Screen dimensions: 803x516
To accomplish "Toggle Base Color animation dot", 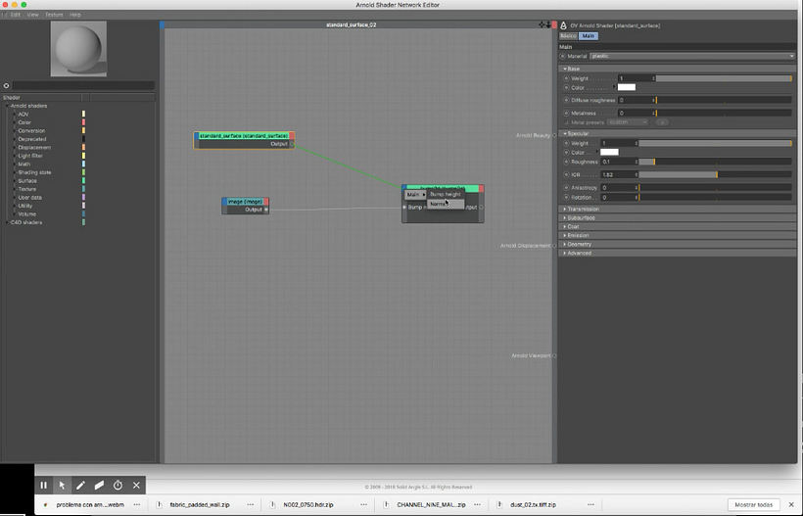I will pyautogui.click(x=566, y=87).
